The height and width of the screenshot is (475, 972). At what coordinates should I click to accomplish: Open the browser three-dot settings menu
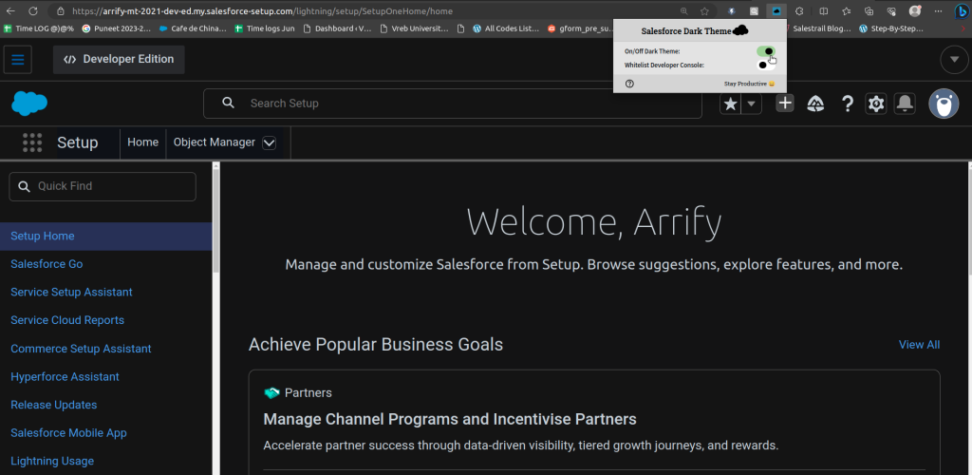[937, 11]
